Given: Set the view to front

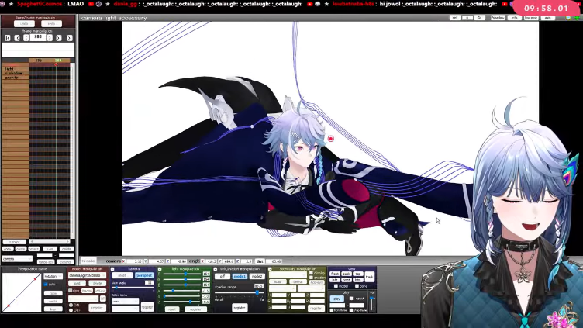Looking at the screenshot, I should pyautogui.click(x=335, y=274).
